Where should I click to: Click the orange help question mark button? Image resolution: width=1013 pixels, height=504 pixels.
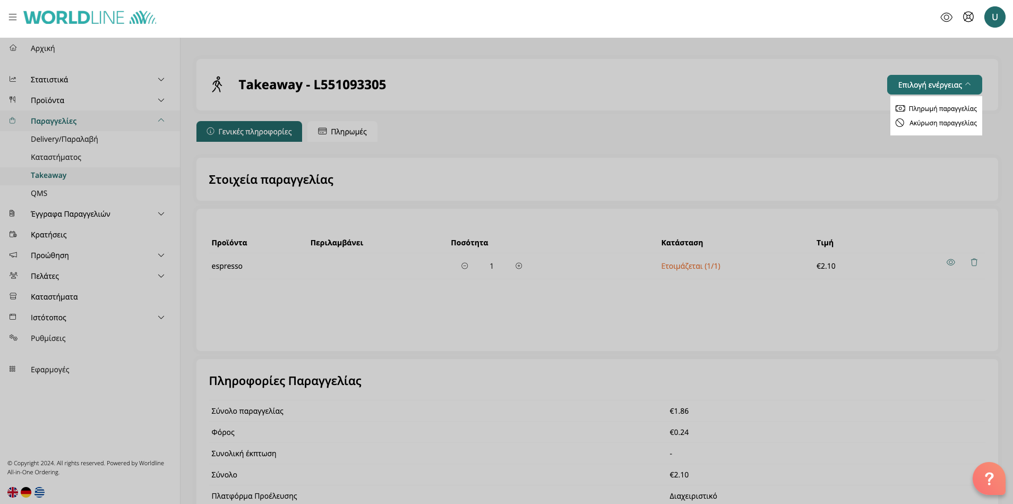[989, 479]
